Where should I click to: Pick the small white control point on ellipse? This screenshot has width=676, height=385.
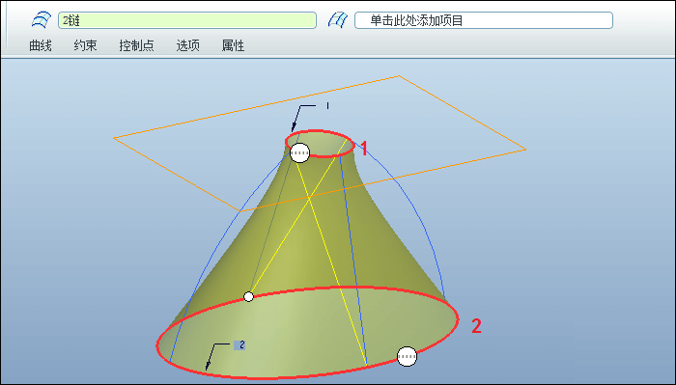point(248,297)
